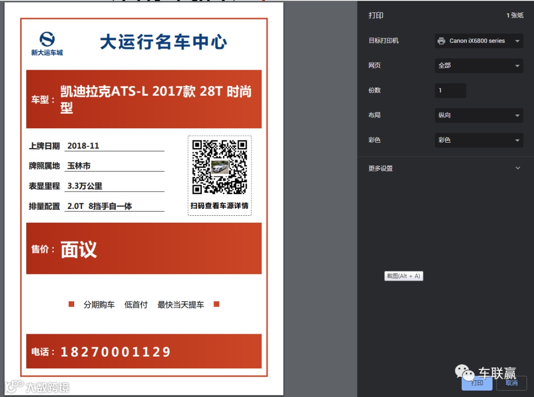Image resolution: width=534 pixels, height=397 pixels.
Task: Click the copies (份数) input field
Action: pyautogui.click(x=450, y=90)
